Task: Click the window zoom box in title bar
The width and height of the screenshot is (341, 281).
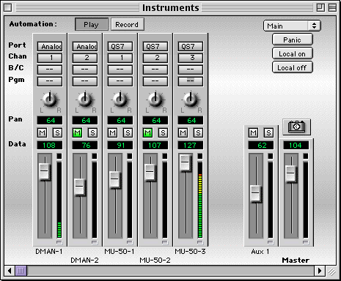Action: [320, 8]
